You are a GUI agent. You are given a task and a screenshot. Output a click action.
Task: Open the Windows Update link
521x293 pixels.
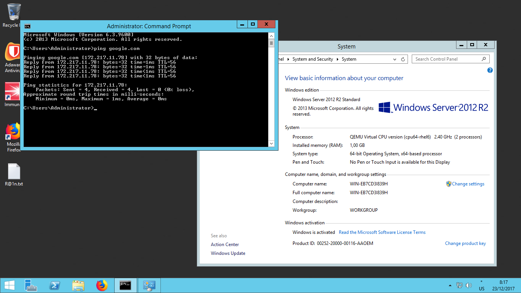[x=228, y=253]
